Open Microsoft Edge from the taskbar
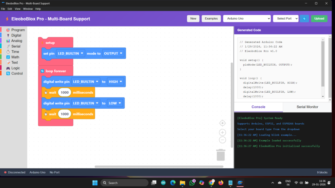Viewport: 335px width, 188px height. [x=173, y=183]
